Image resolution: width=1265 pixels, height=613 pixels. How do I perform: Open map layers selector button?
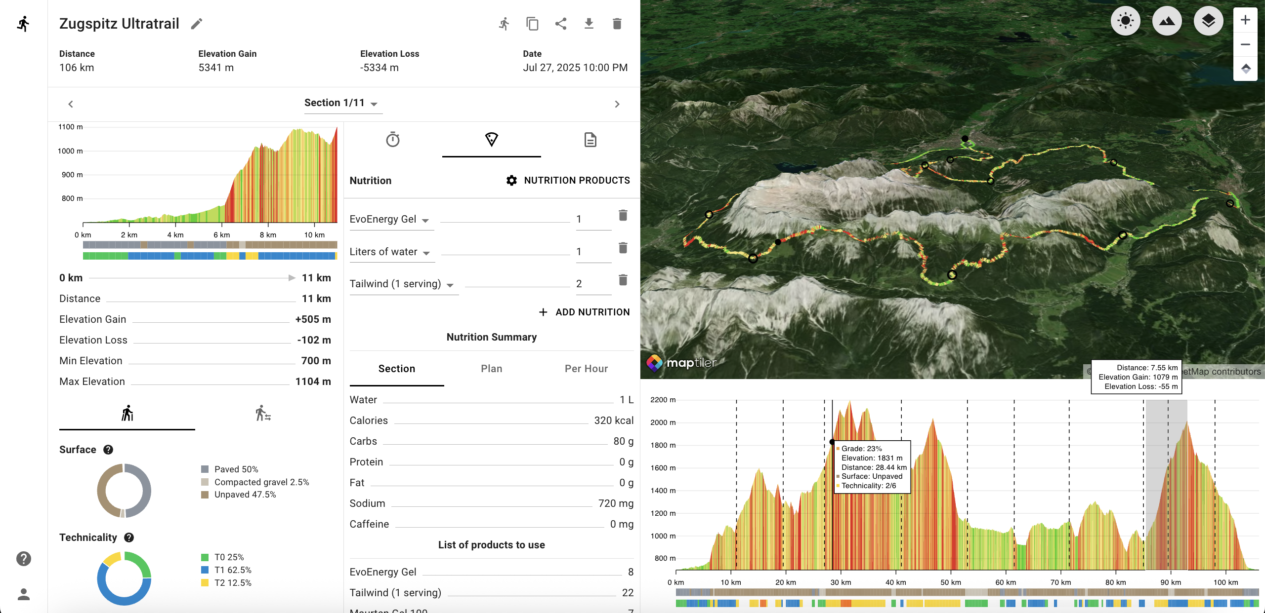coord(1208,21)
